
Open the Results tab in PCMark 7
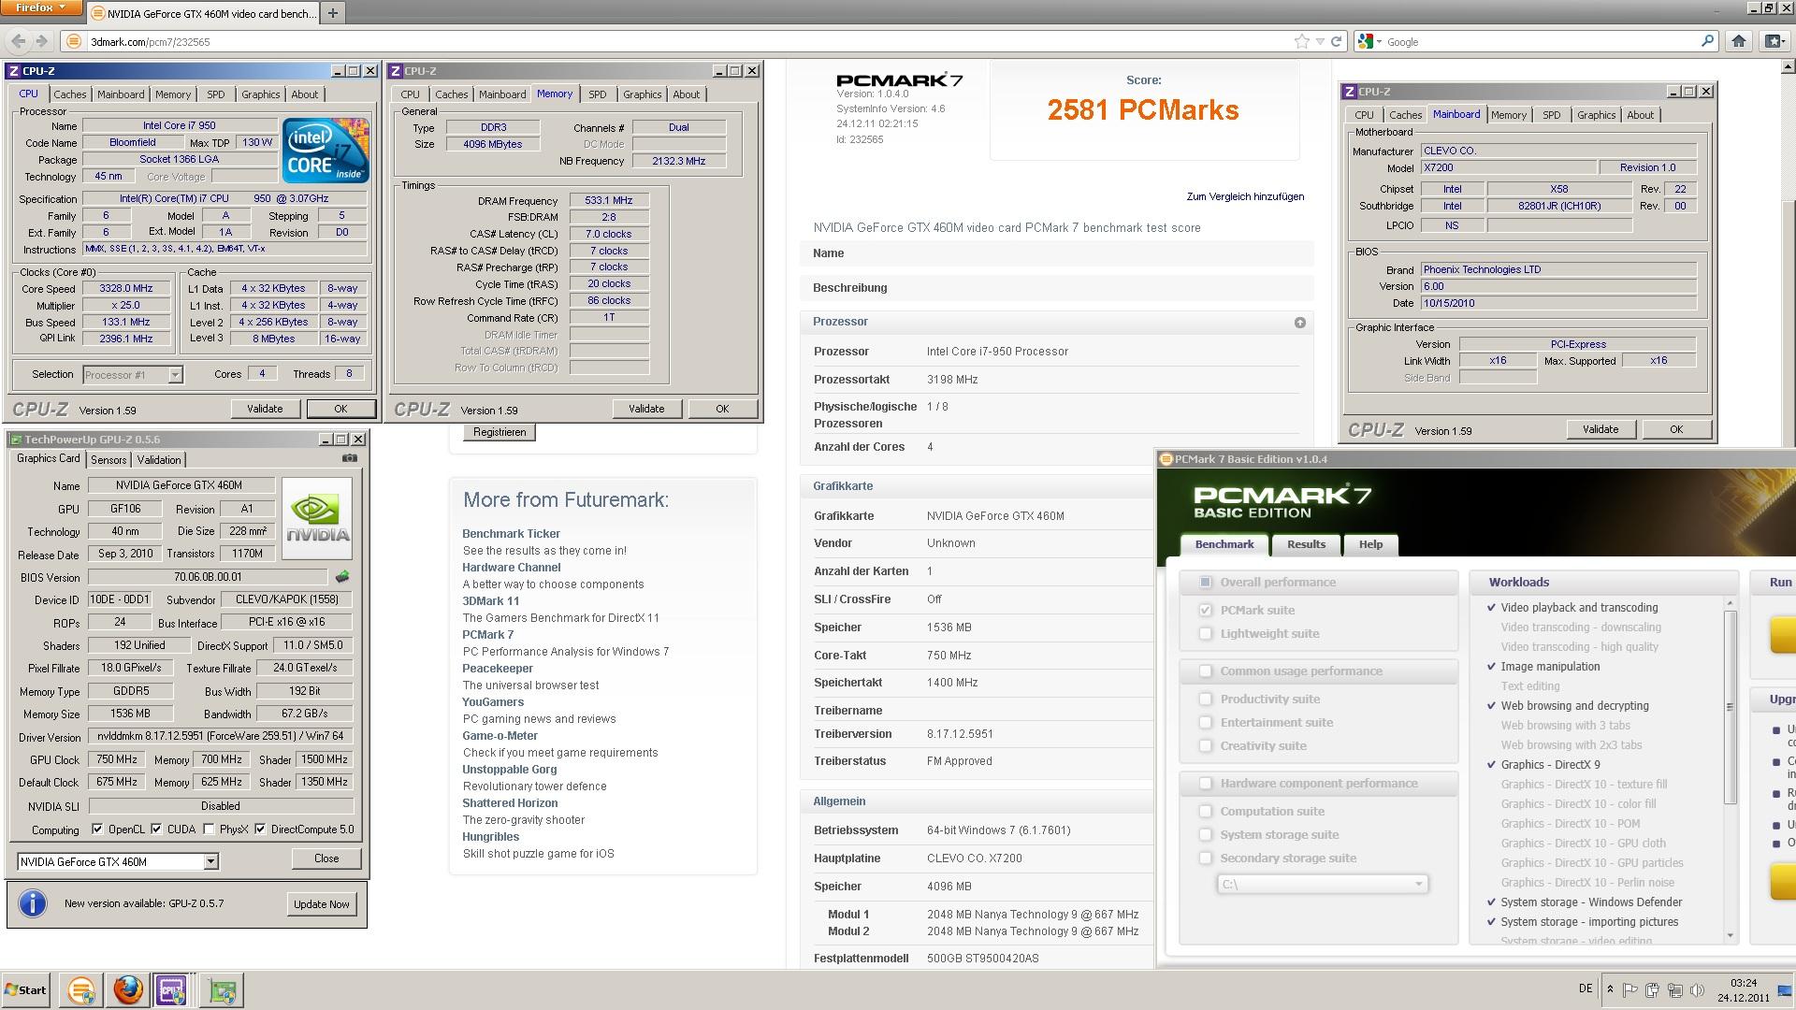(x=1306, y=544)
